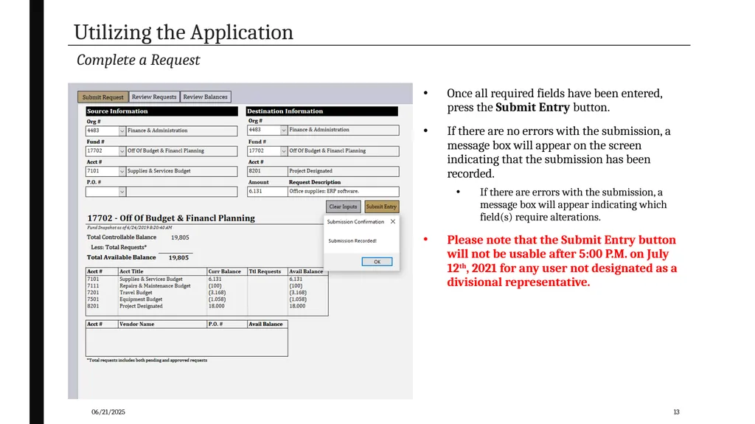755x424 pixels.
Task: Click the 'Submission Recorded!' message text
Action: coord(352,241)
